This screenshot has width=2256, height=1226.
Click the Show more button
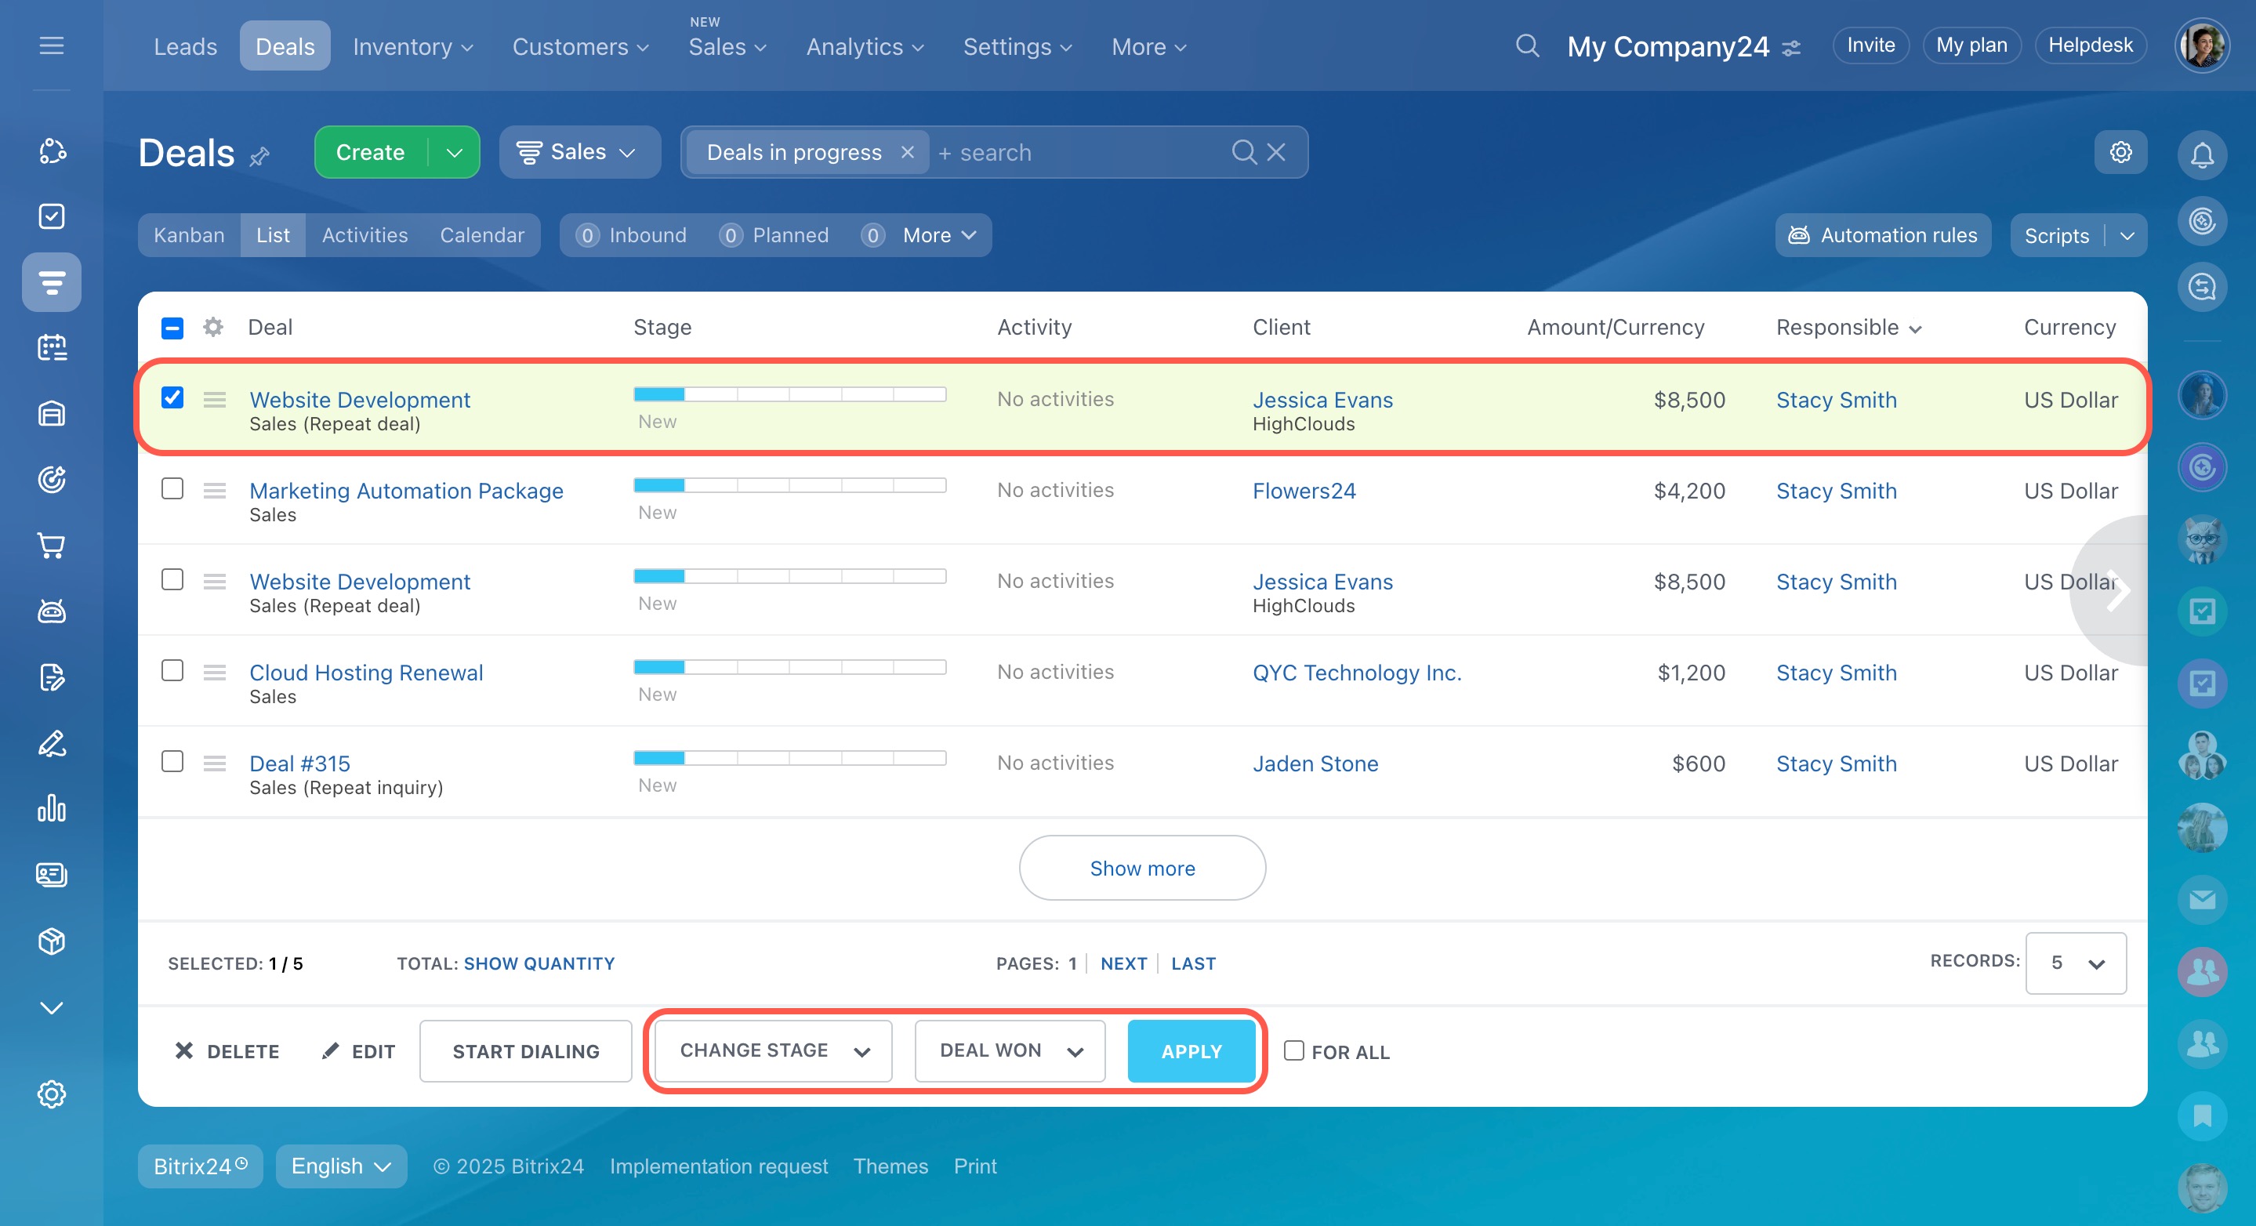pyautogui.click(x=1142, y=868)
